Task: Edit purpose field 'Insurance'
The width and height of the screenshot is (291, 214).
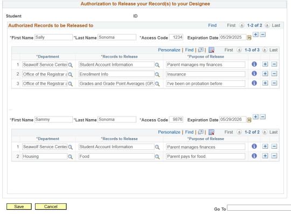Action: click(206, 74)
